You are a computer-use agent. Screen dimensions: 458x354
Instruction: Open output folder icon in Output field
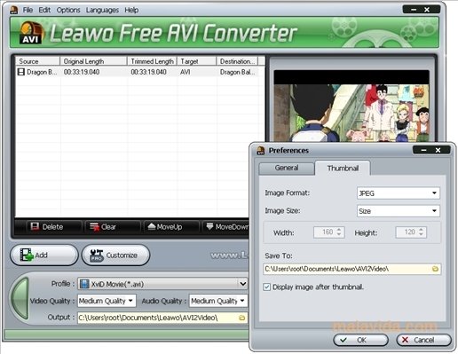[x=241, y=318]
